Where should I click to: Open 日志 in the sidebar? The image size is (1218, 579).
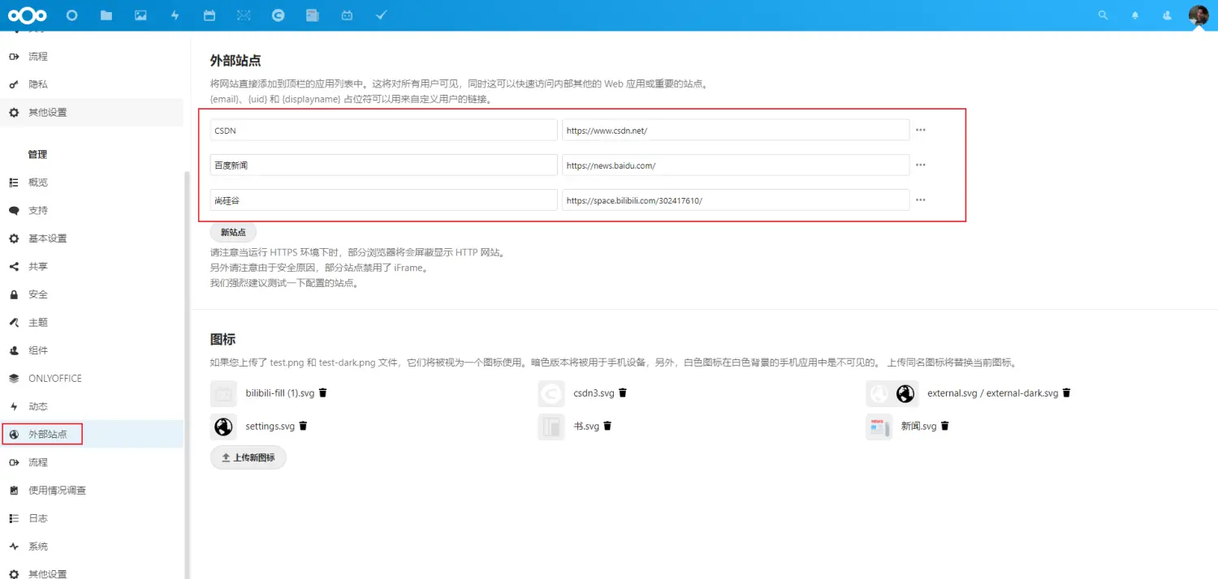click(92, 518)
